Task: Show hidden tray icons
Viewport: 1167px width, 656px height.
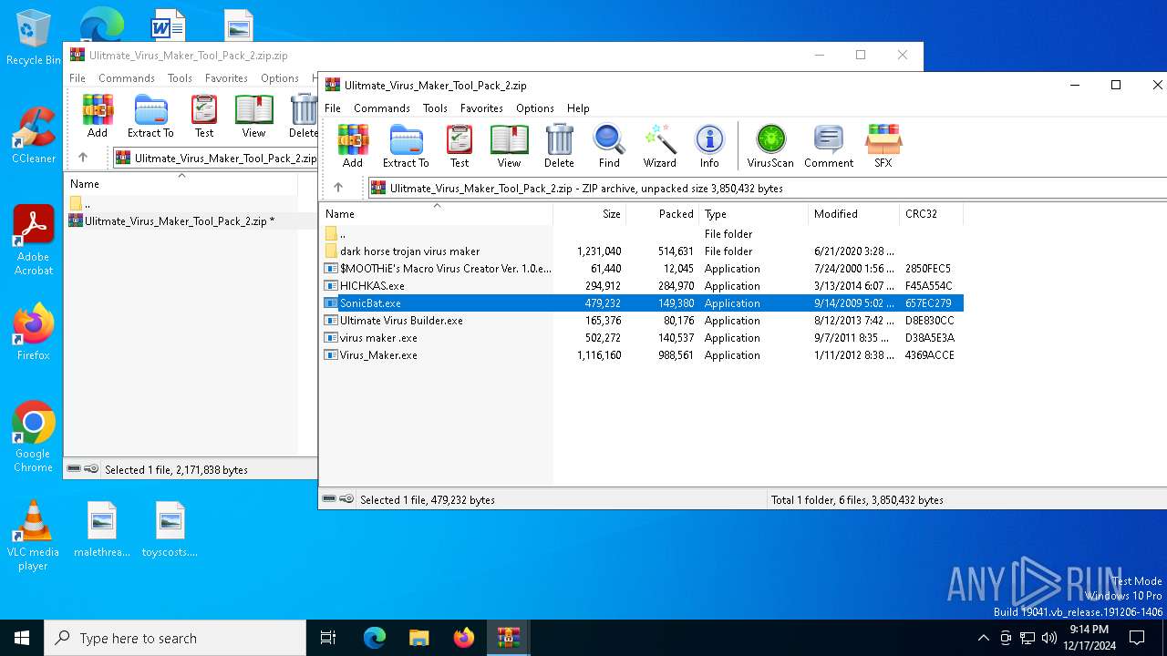Action: click(x=984, y=638)
